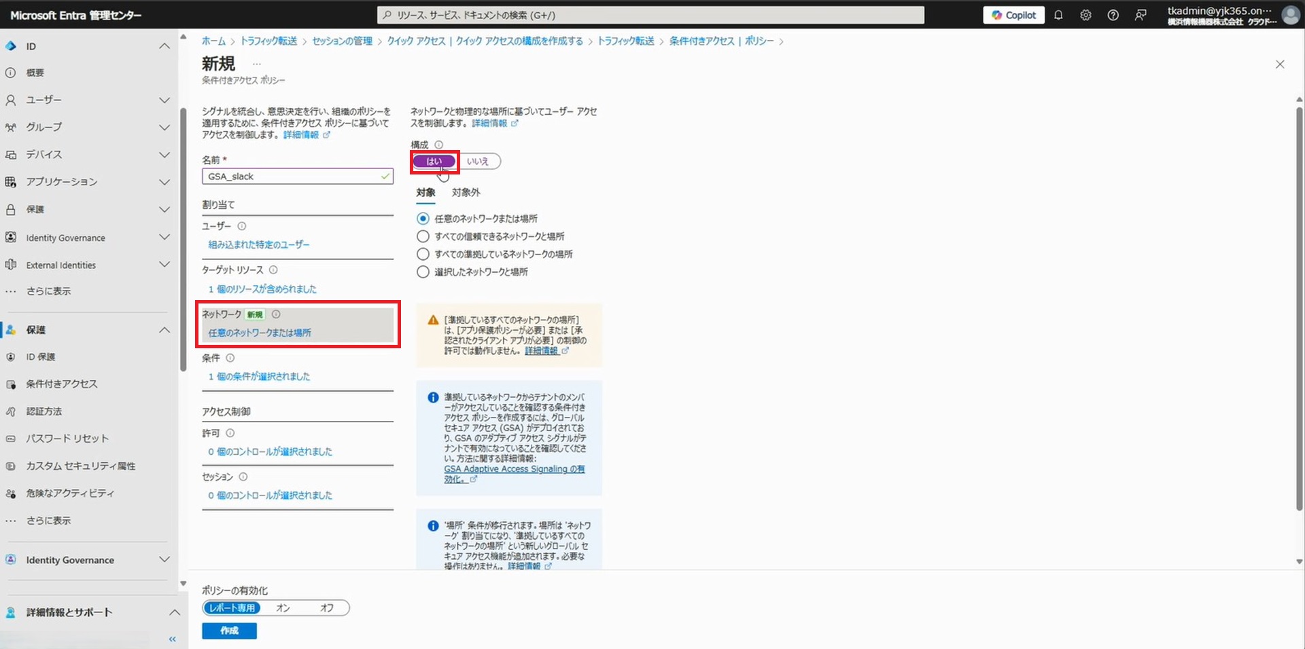Set 構成 toggle to いいえ
Screen dimensions: 1305x649
[478, 162]
